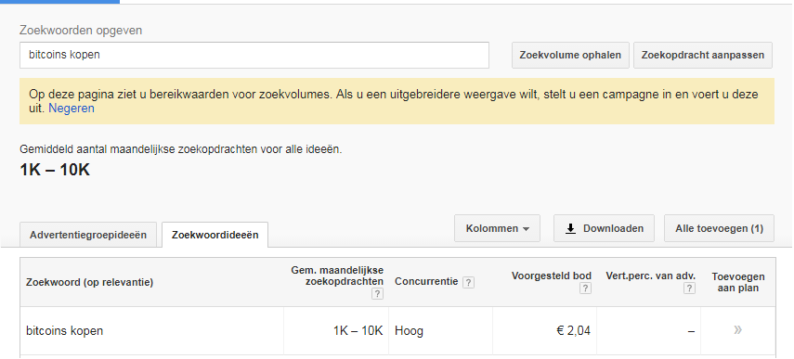Click the Downloaden button
The width and height of the screenshot is (794, 359).
pos(605,228)
